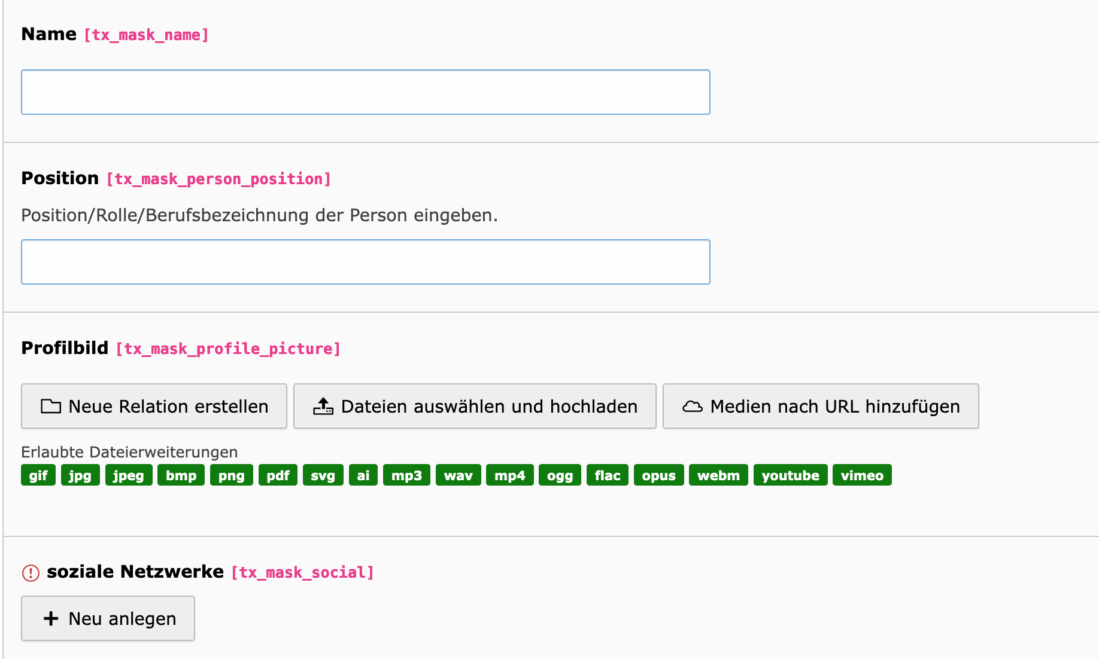Click the red warning icon beside soziale Netzwerke
1099x659 pixels.
pyautogui.click(x=31, y=573)
